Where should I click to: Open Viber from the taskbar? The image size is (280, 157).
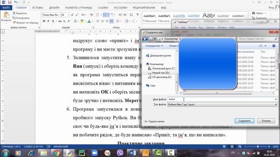pos(120,153)
